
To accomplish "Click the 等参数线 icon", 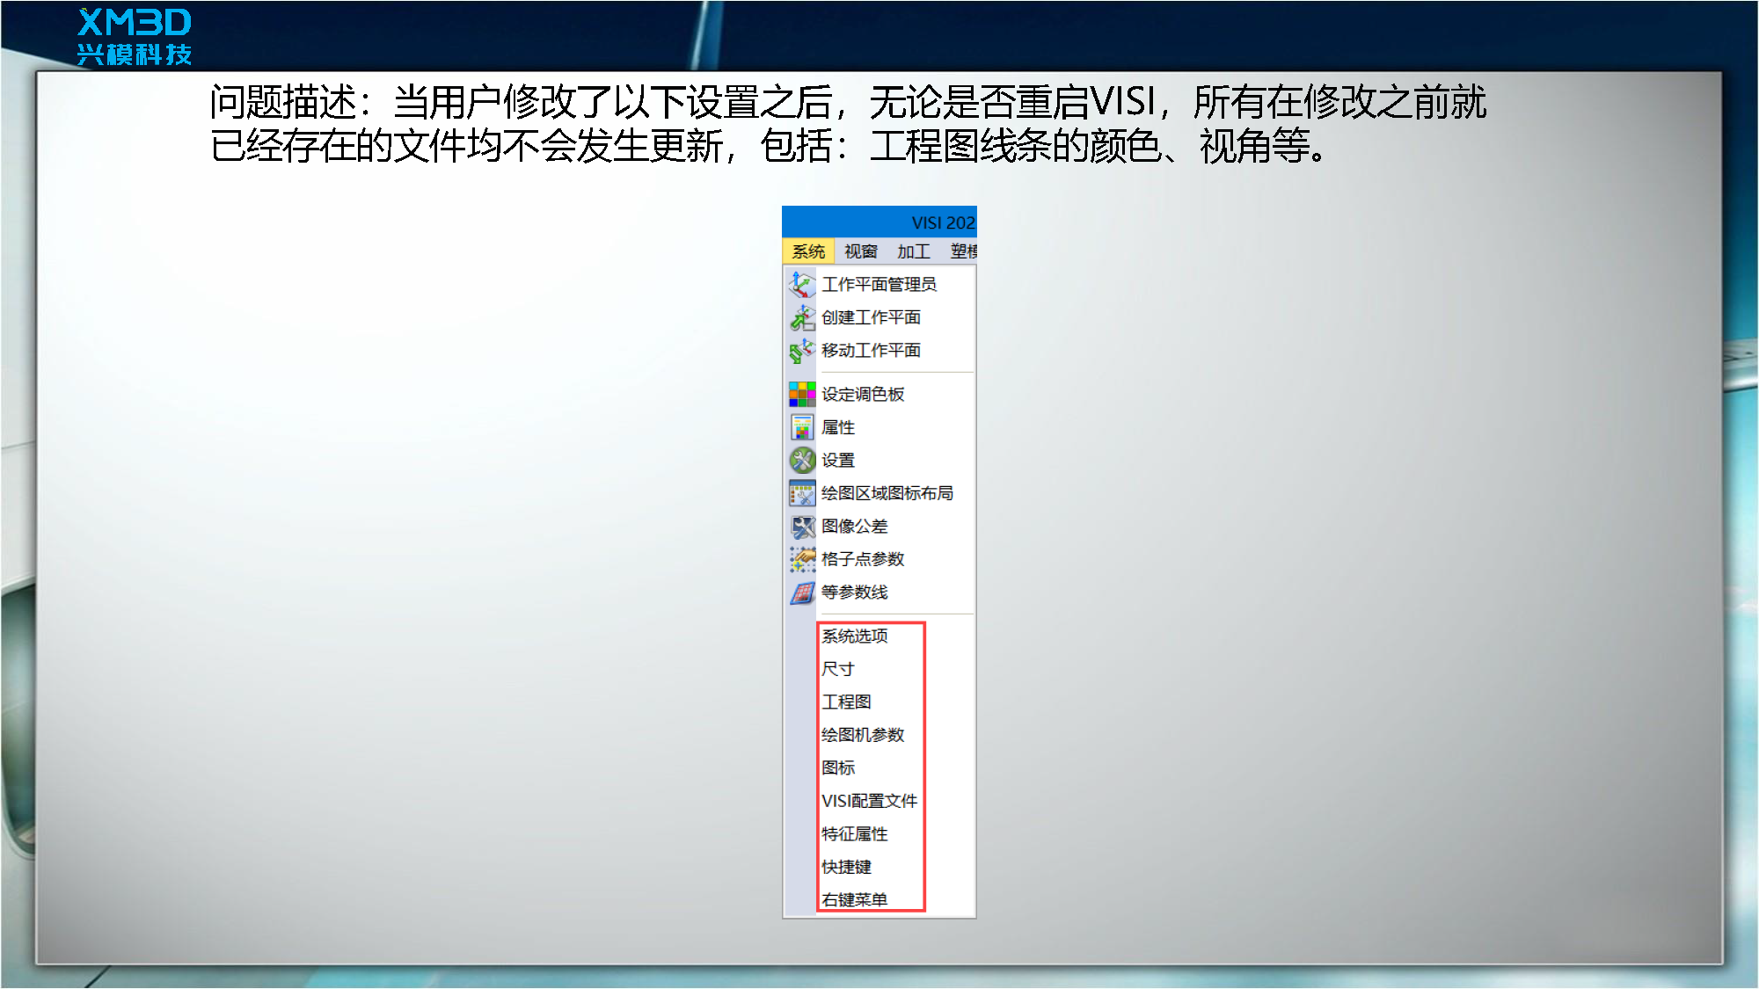I will (x=801, y=593).
